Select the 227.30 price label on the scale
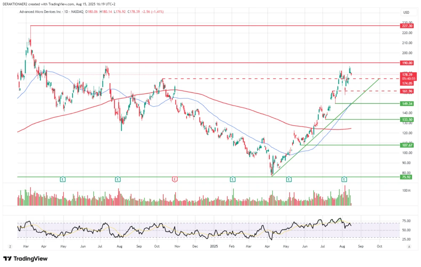The height and width of the screenshot is (267, 421). point(406,26)
